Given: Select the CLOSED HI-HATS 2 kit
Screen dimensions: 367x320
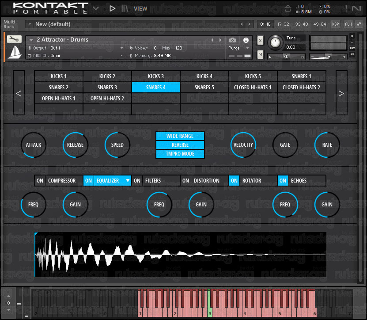Looking at the screenshot, I should (302, 88).
